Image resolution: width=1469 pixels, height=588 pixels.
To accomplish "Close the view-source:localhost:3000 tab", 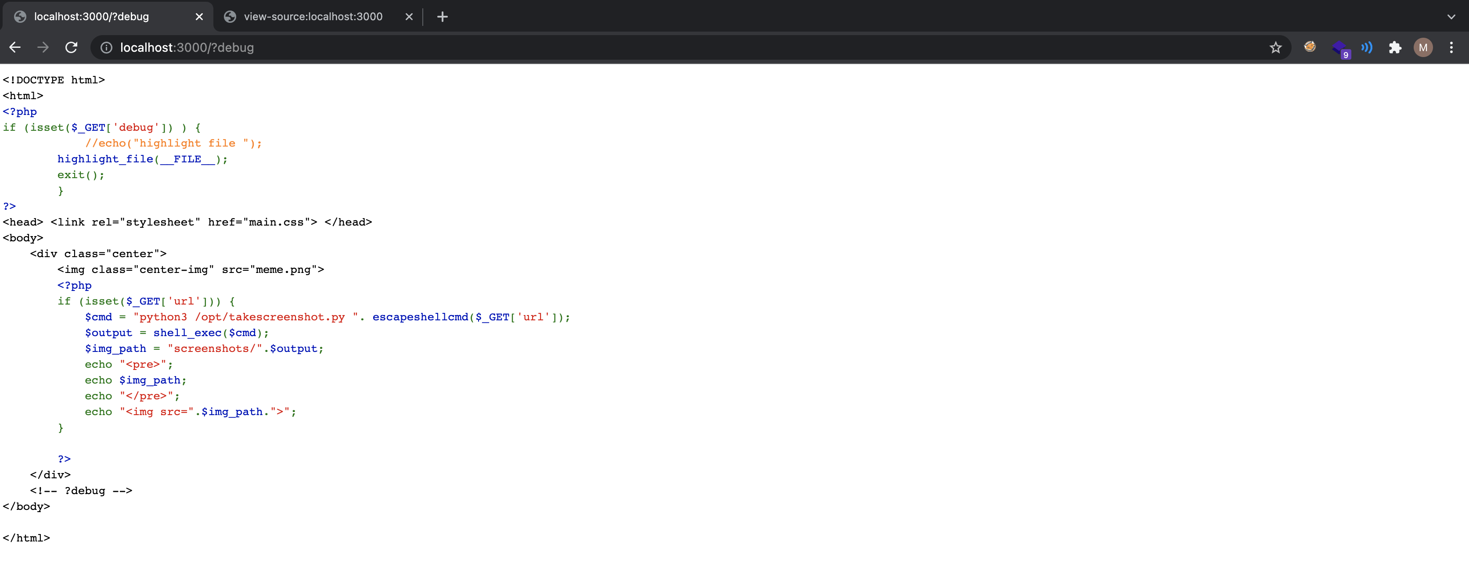I will click(409, 17).
